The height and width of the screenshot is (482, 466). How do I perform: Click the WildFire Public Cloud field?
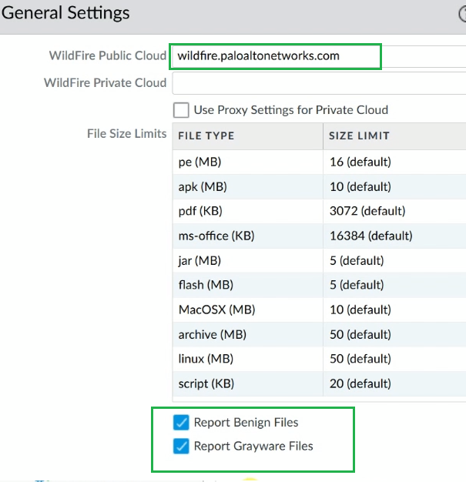click(x=319, y=56)
